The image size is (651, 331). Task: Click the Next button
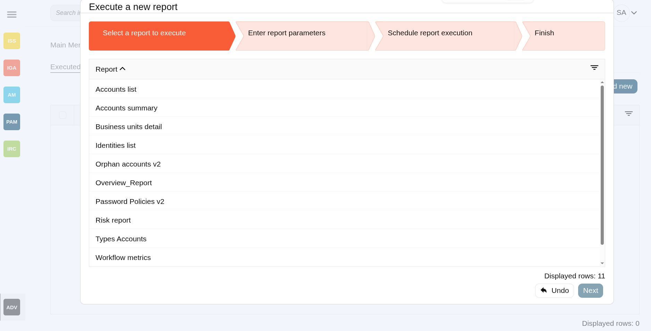click(590, 290)
